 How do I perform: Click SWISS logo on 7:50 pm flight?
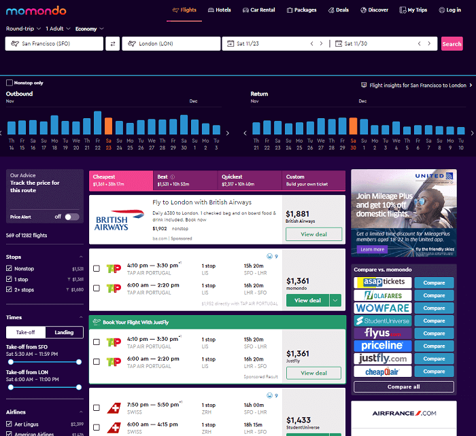pos(114,408)
